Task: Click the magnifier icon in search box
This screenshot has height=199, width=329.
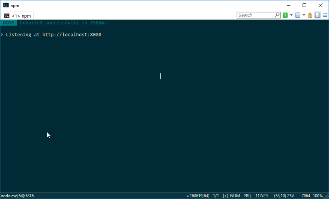Action: [x=277, y=15]
